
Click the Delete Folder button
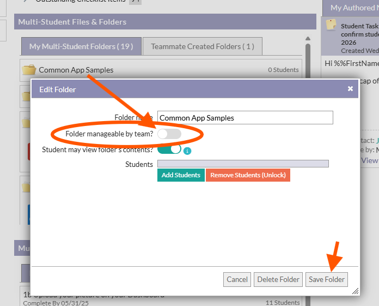[x=278, y=280]
